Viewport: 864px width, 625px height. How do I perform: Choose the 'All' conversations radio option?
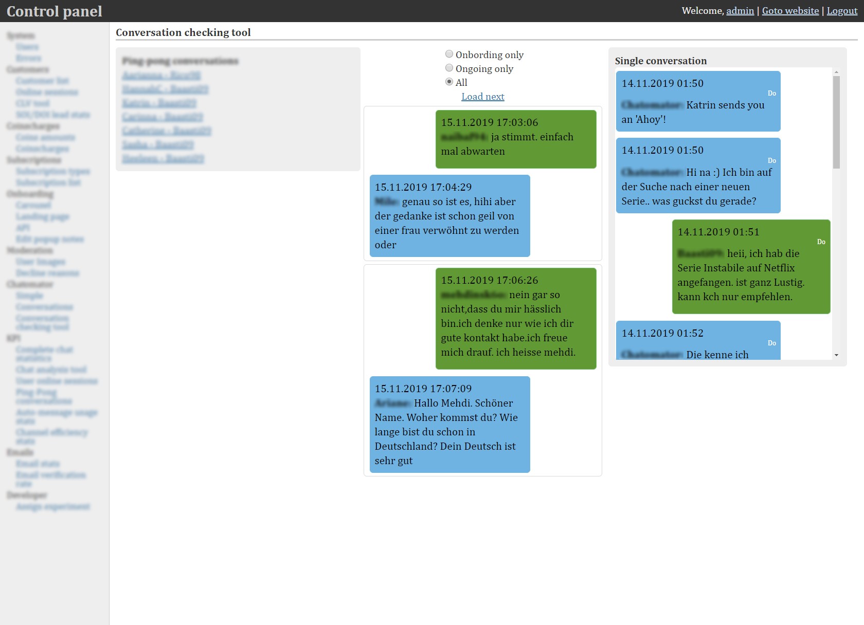[x=449, y=82]
